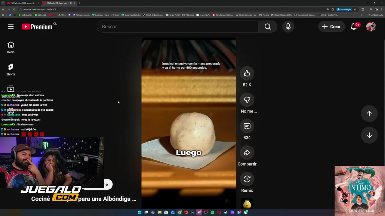Share the Short via Compartir

point(247,153)
